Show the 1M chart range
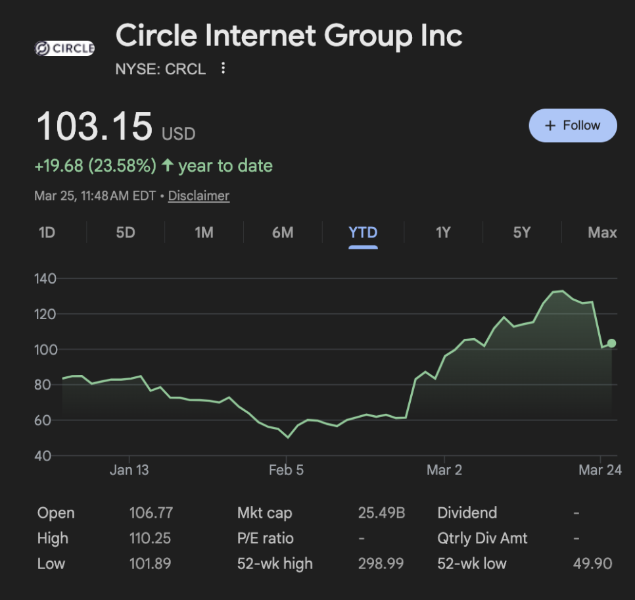The width and height of the screenshot is (635, 600). point(204,232)
